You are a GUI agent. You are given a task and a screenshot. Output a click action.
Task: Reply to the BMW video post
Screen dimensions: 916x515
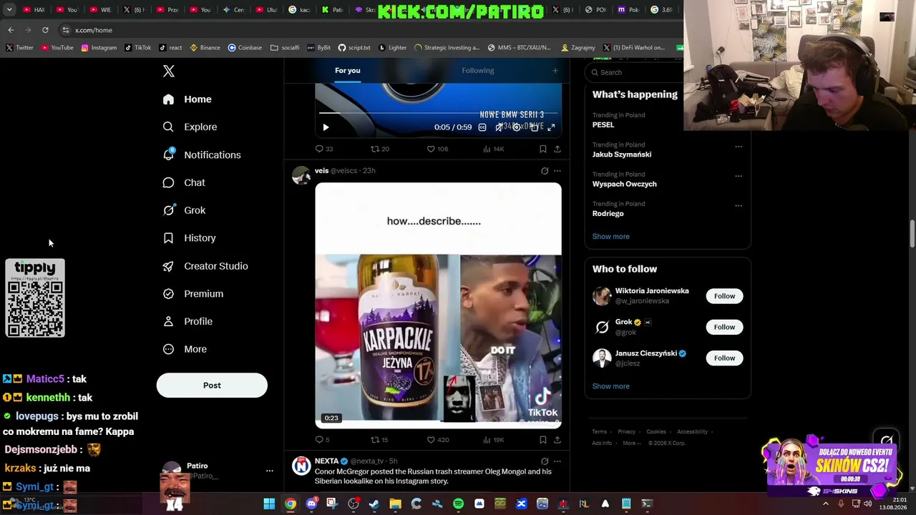point(324,149)
